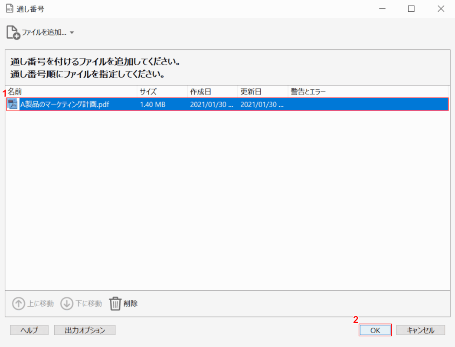Click the PDF icon of A製品のマーケティング計画.pdf
Image resolution: width=455 pixels, height=347 pixels.
[13, 104]
